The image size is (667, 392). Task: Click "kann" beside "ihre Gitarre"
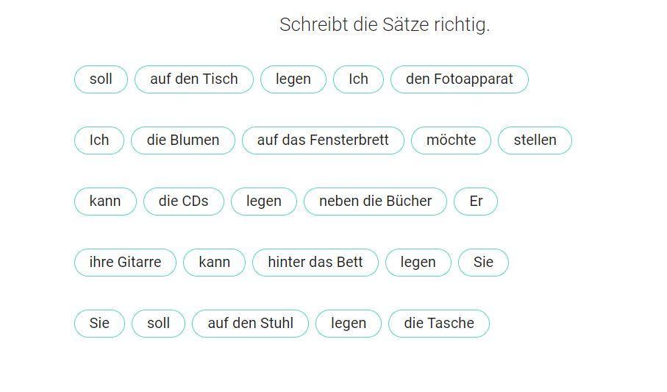[214, 263]
